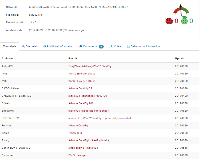Click the Symantec antivirus name
The width and height of the screenshot is (201, 159).
point(8,155)
